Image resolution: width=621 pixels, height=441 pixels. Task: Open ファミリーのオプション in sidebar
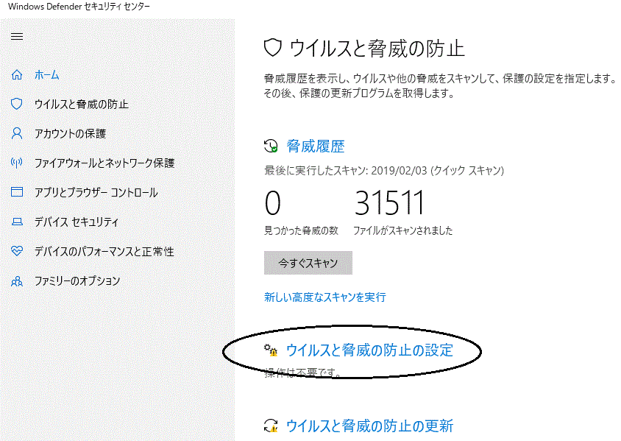(x=77, y=281)
